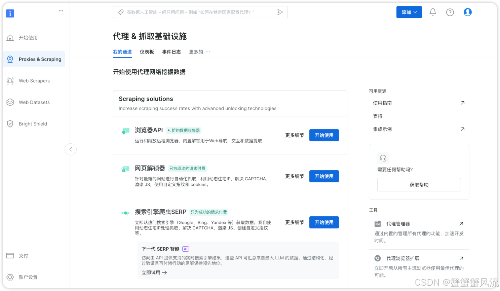
Task: Click 更多细节 for 搜索引擎爬虫SERP
Action: click(295, 222)
